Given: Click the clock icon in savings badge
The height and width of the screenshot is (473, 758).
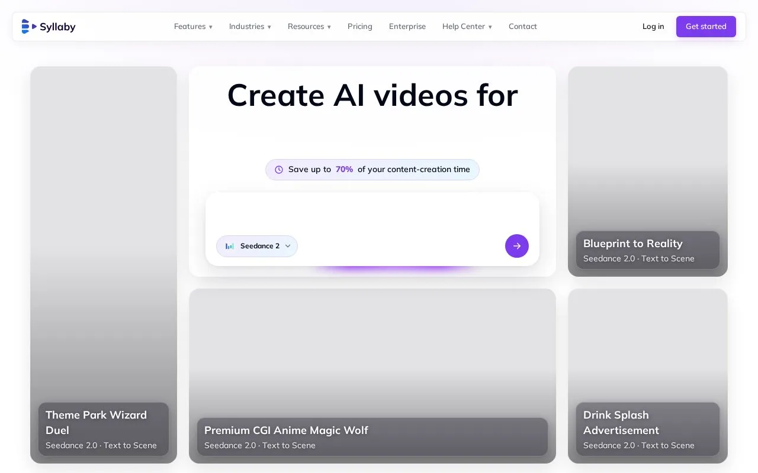Looking at the screenshot, I should coord(279,170).
